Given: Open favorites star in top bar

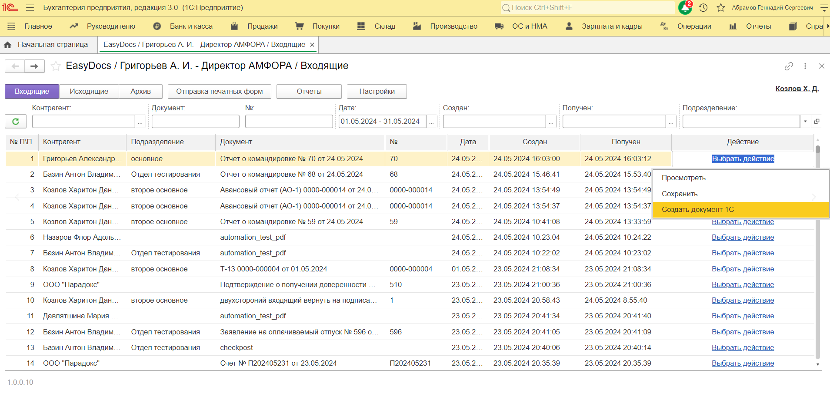Looking at the screenshot, I should pos(720,8).
